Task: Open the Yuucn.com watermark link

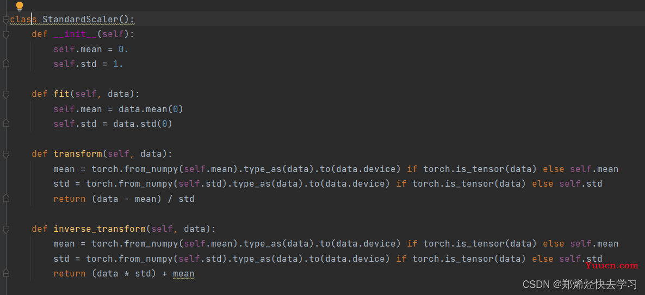Action: coord(612,266)
